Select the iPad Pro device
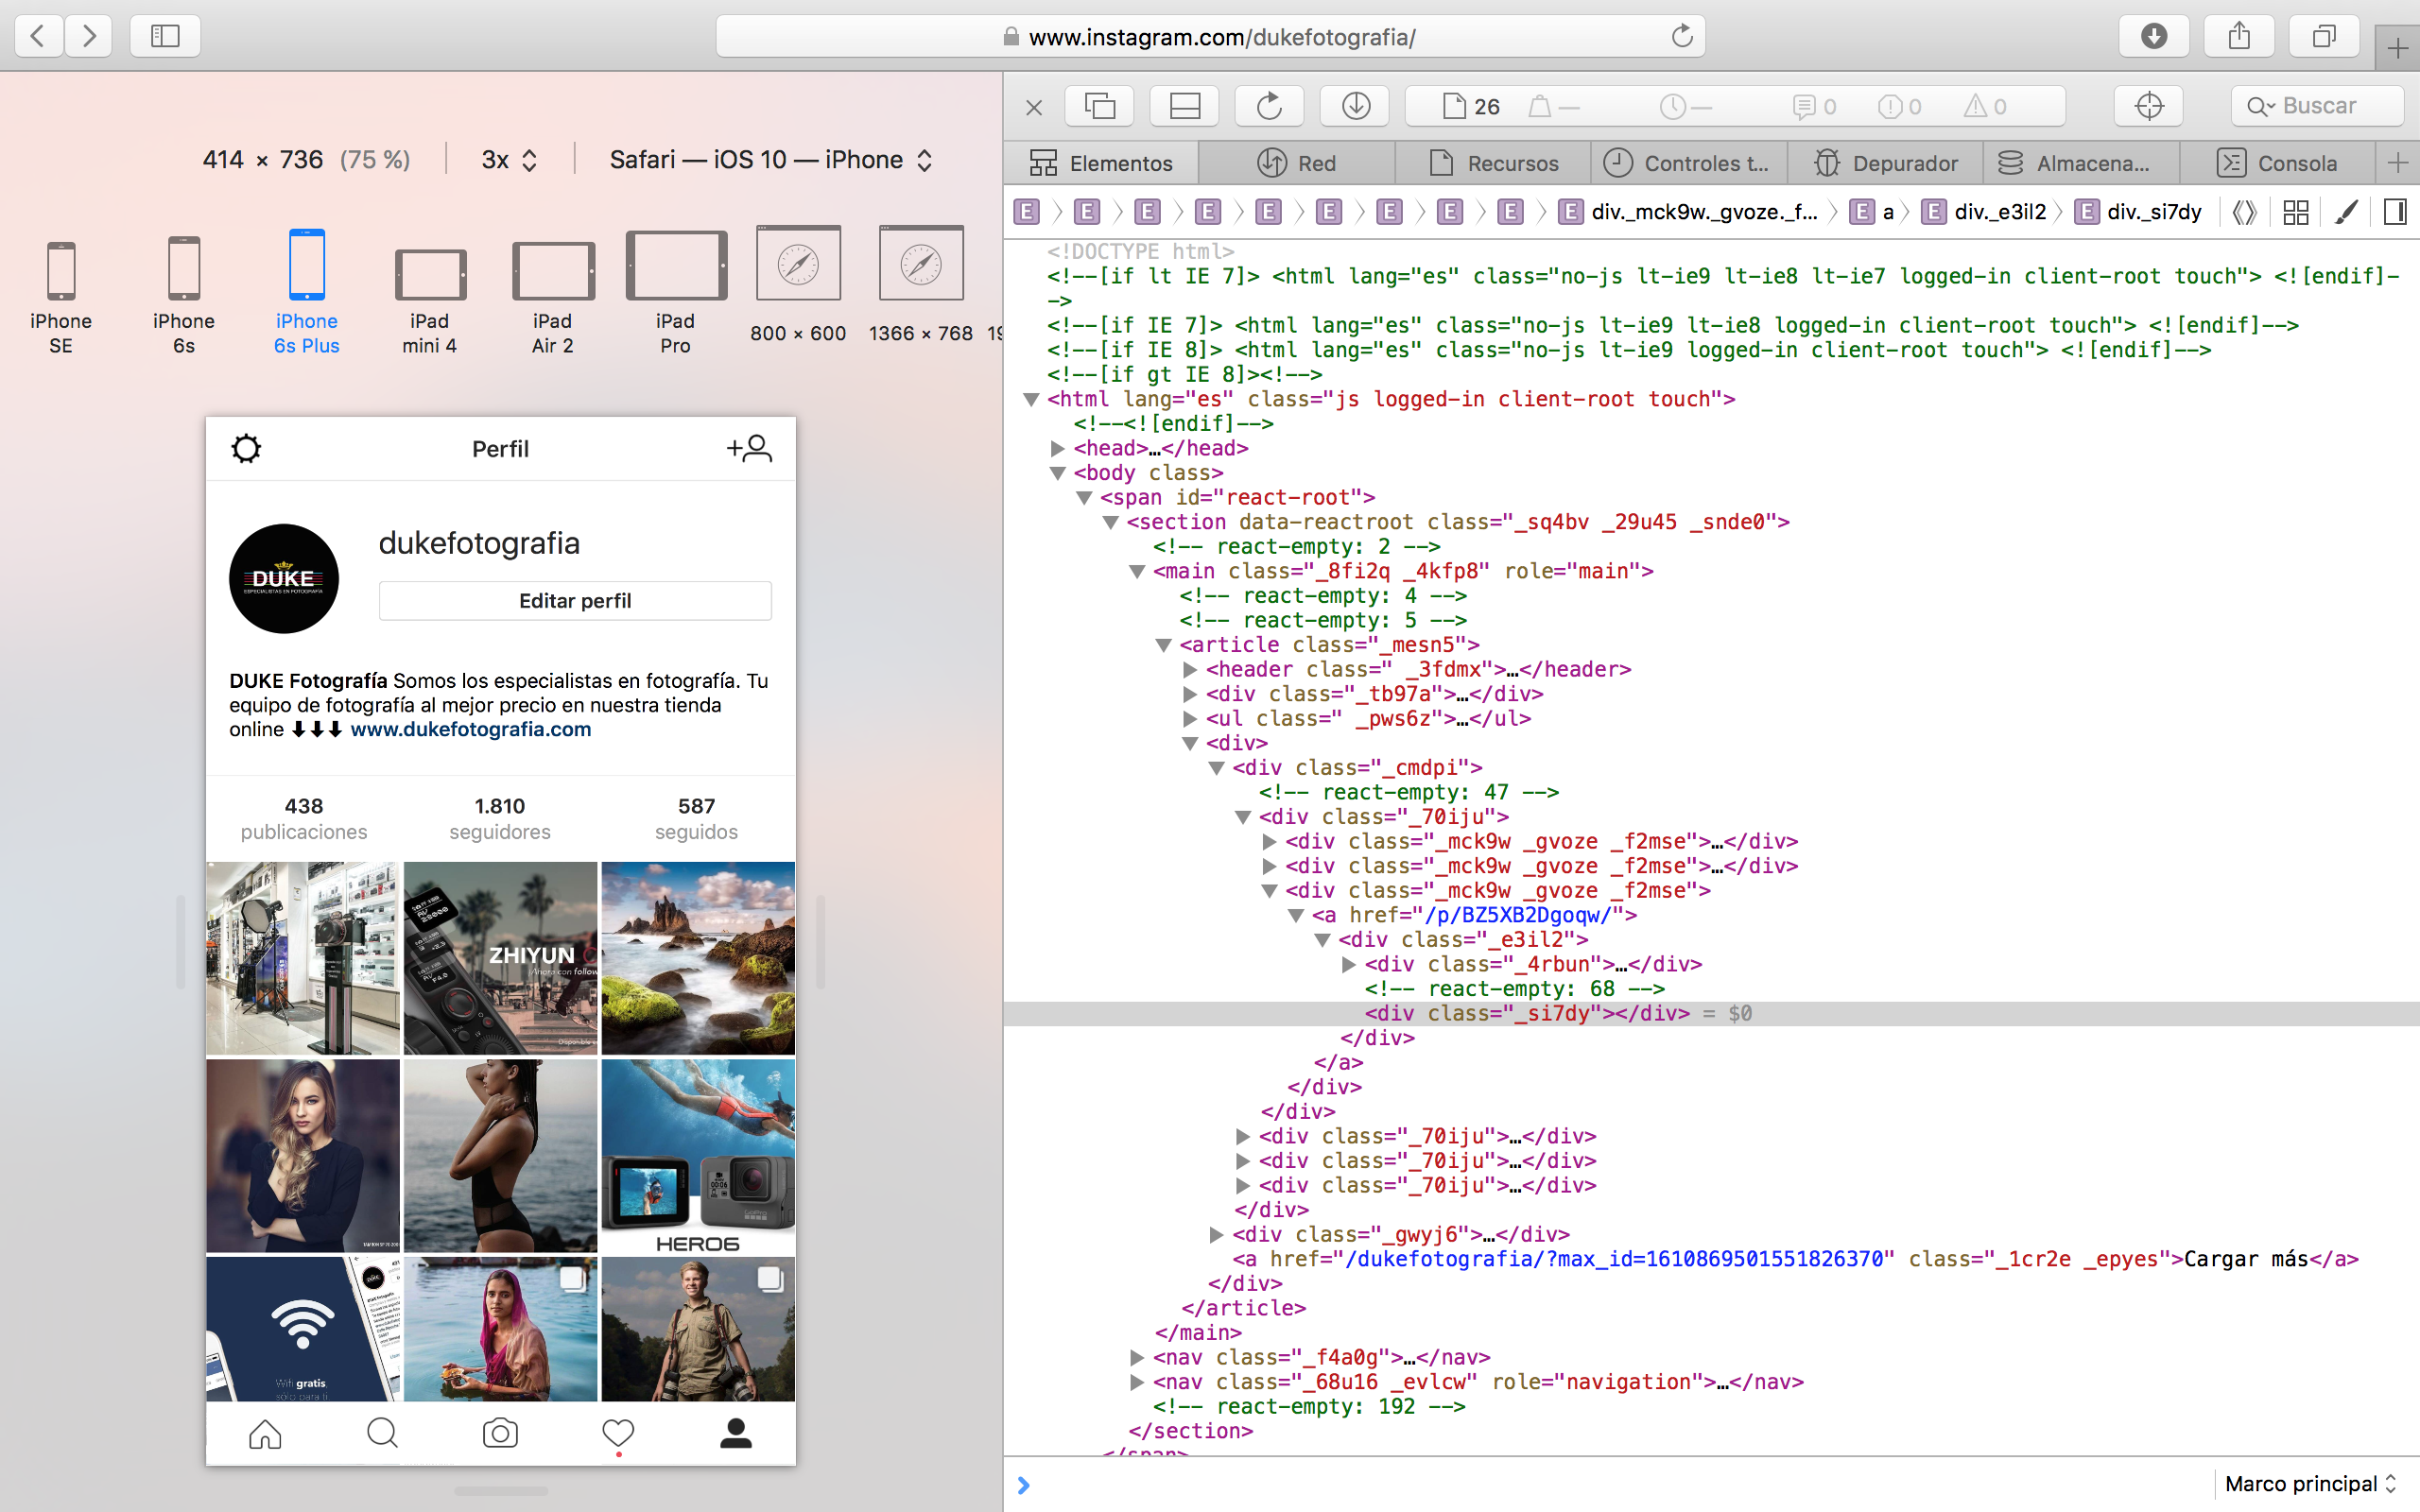Screen dimensions: 2420x1512 (x=676, y=292)
